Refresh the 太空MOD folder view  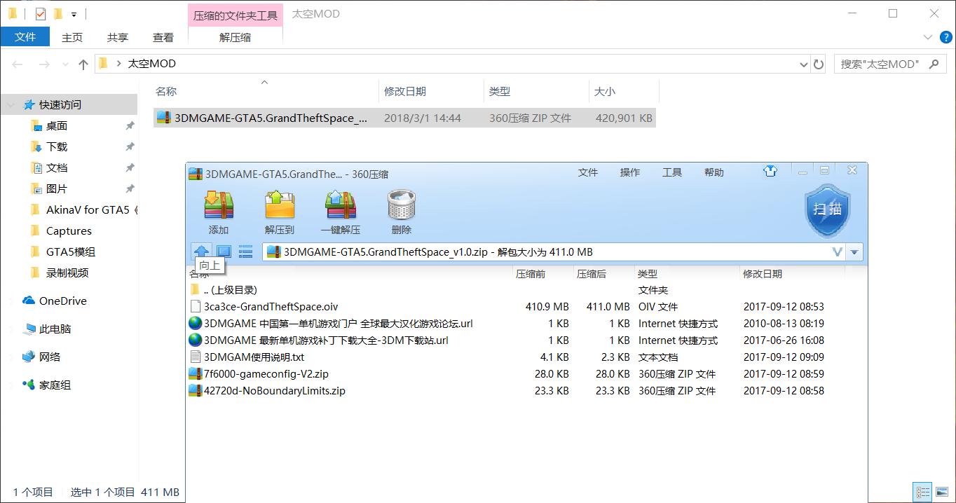click(x=819, y=63)
